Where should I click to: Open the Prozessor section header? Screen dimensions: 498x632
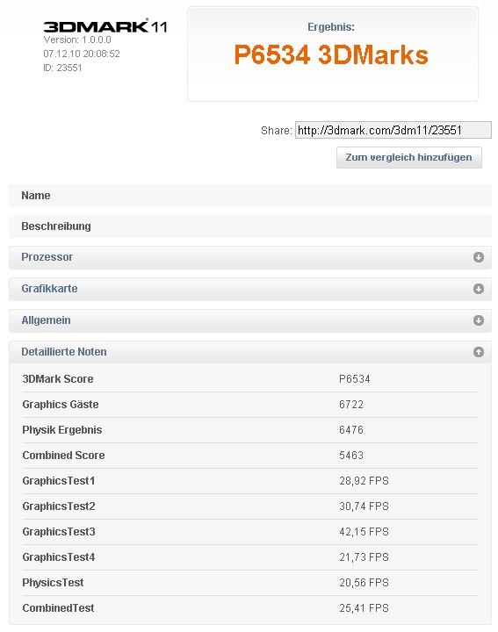[250, 257]
